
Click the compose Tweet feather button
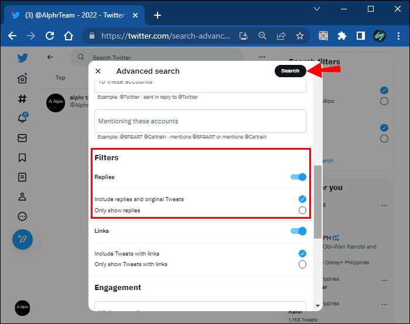pyautogui.click(x=22, y=239)
